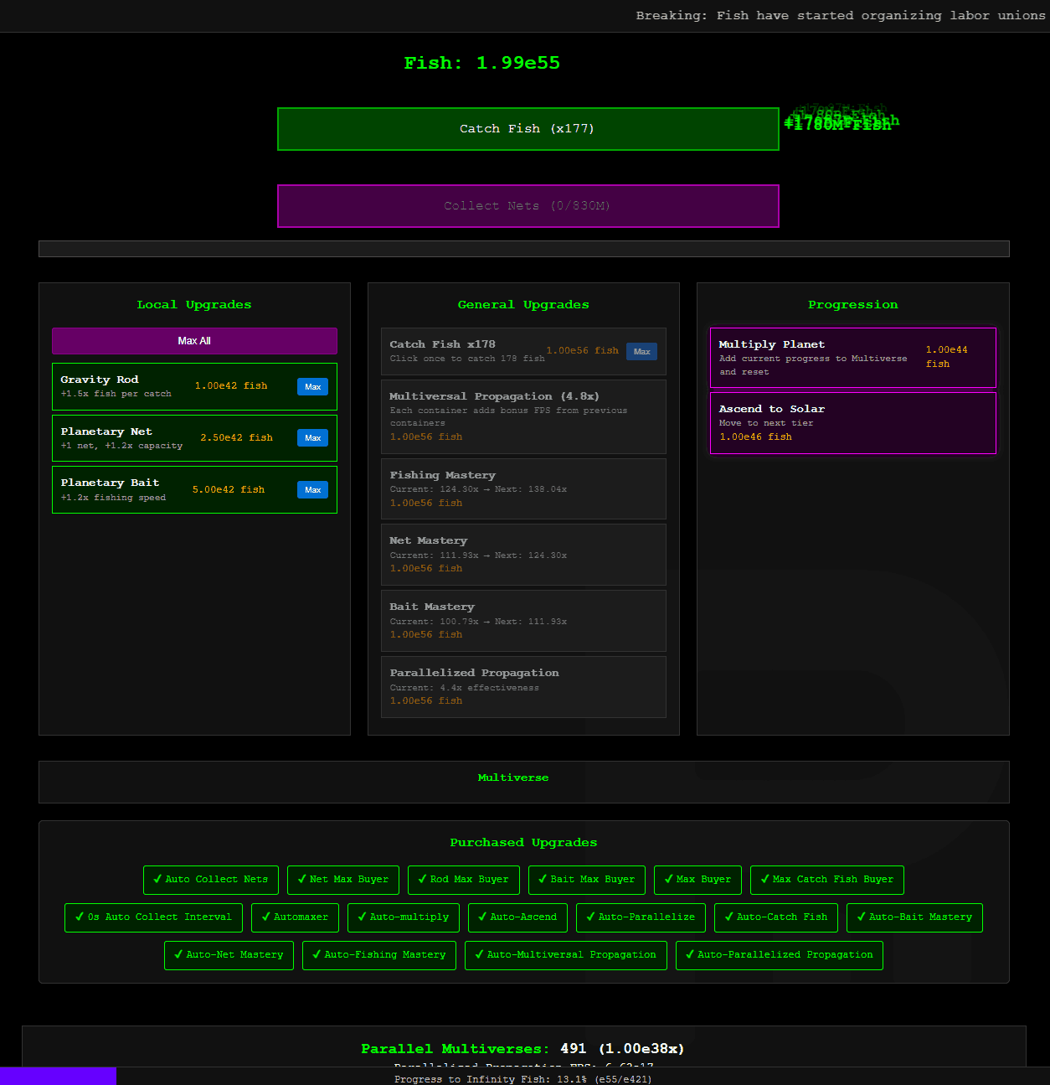Click the Auto Collect Nets purchased upgrade
The height and width of the screenshot is (1085, 1050).
[x=211, y=880]
